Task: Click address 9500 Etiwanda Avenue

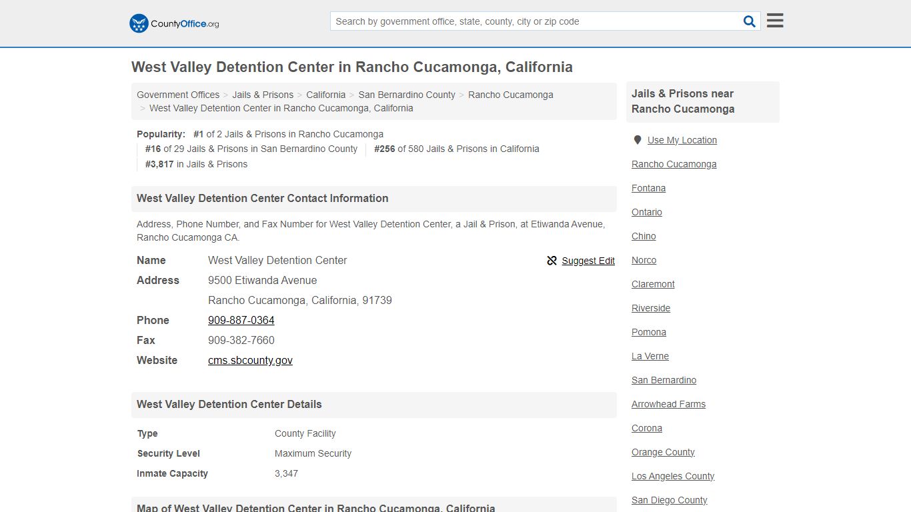Action: coord(263,280)
